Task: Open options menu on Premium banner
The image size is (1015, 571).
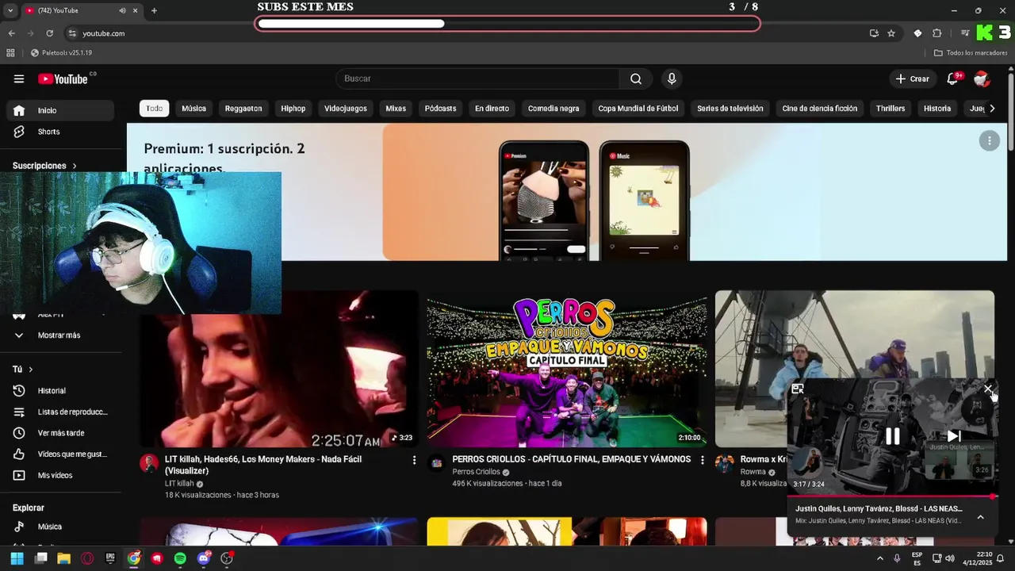Action: [x=989, y=141]
